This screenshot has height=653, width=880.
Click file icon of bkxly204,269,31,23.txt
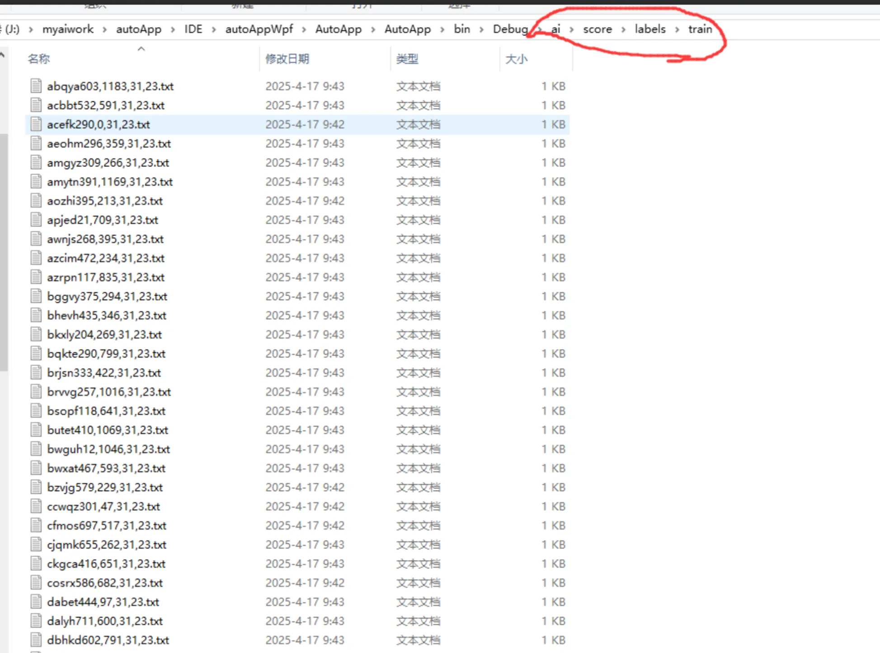pos(36,334)
